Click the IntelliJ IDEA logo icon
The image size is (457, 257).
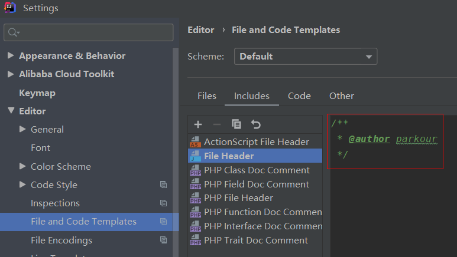point(10,7)
